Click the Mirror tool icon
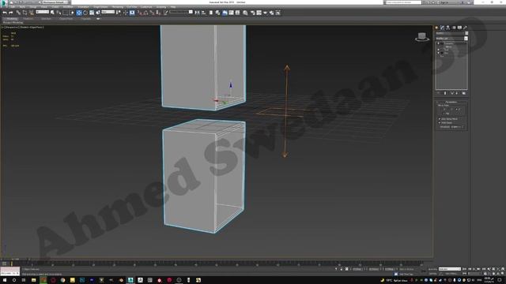506x284 pixels. tap(197, 13)
